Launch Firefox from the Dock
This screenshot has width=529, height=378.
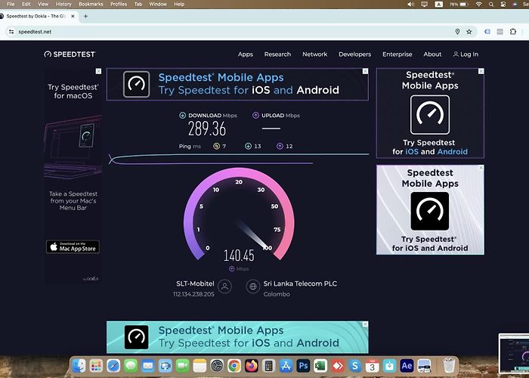(252, 366)
